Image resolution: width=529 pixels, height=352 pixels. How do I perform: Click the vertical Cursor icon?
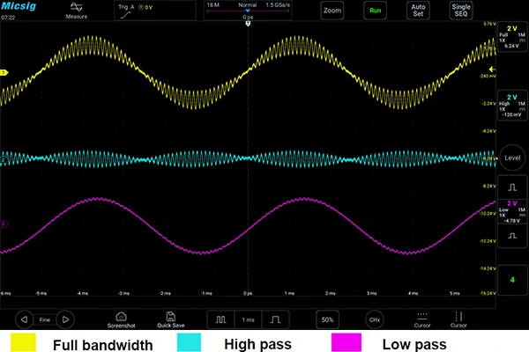pos(458,319)
